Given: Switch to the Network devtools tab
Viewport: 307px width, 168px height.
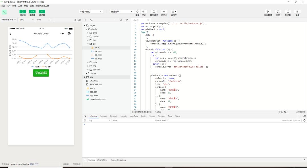Looking at the screenshot, I should (113, 116).
